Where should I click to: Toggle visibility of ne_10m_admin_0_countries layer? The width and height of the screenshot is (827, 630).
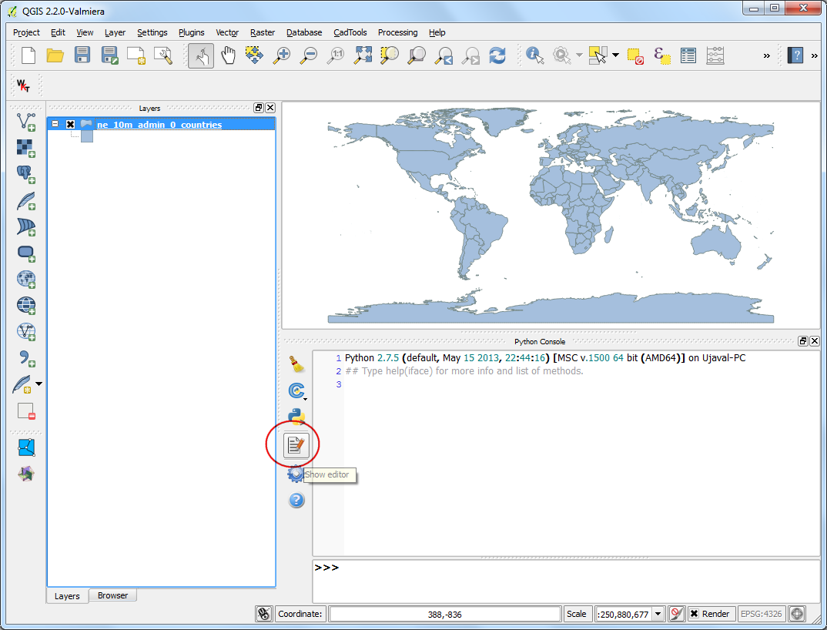coord(71,125)
